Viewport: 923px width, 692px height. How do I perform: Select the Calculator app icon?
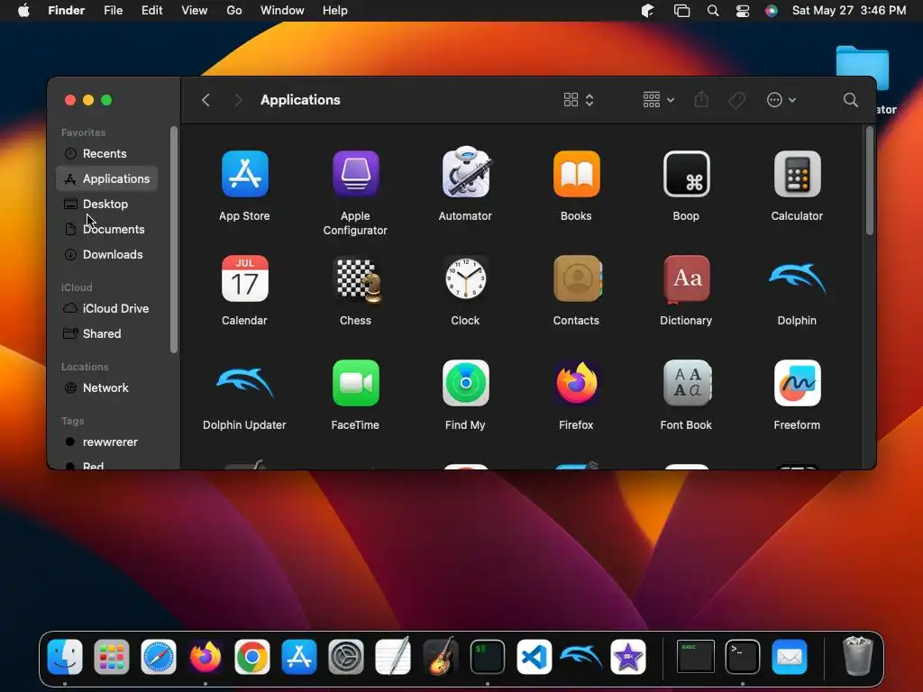click(797, 174)
